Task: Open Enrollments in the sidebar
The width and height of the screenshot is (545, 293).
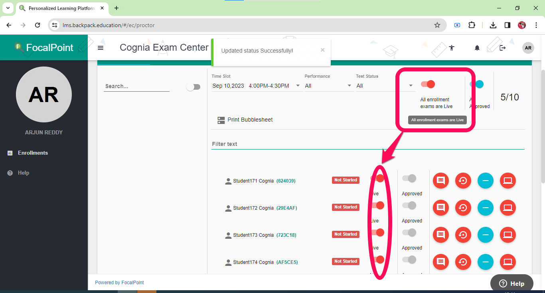Action: pos(33,153)
